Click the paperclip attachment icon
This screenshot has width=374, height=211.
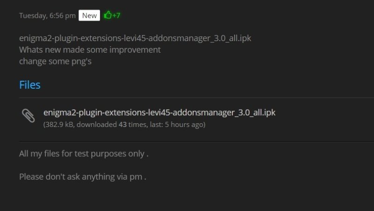(29, 116)
